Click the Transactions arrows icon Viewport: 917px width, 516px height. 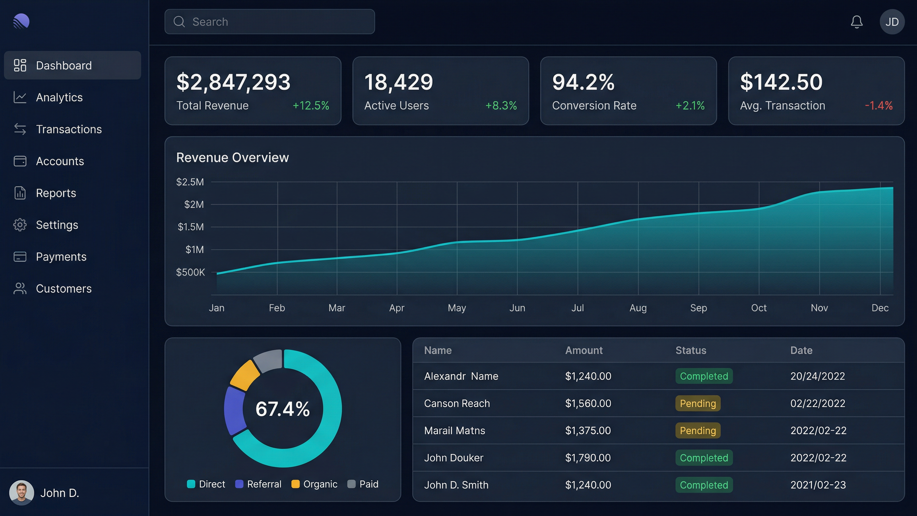pyautogui.click(x=20, y=129)
